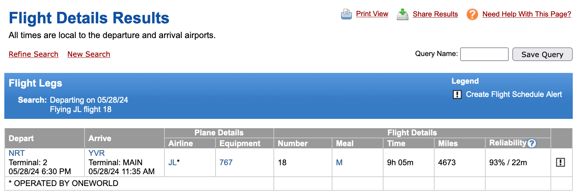Click the flight alert icon in the row
Screen dimensions: 576x195
click(560, 162)
